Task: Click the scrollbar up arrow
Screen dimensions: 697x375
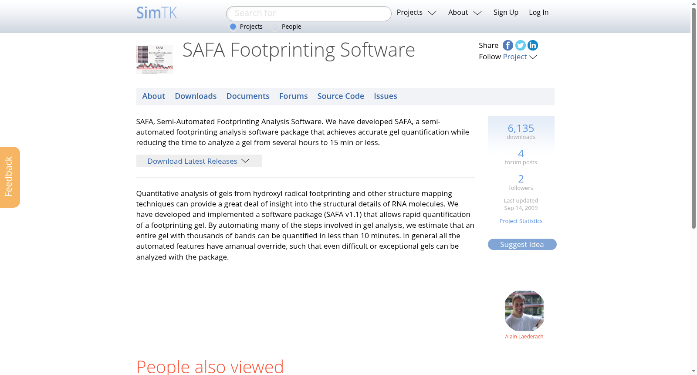Action: [x=694, y=3]
